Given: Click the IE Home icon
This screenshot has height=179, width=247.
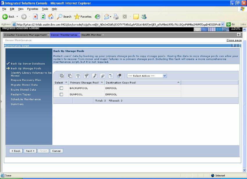Looking at the screenshot, I should [x=51, y=17].
